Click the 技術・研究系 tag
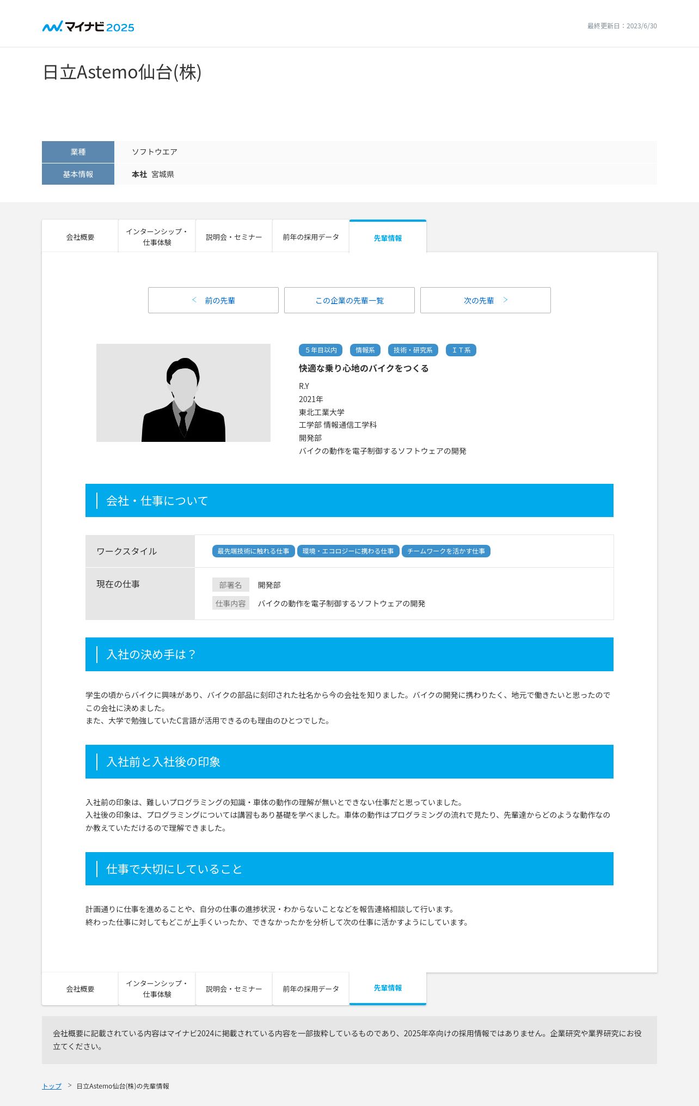699x1106 pixels. point(413,350)
